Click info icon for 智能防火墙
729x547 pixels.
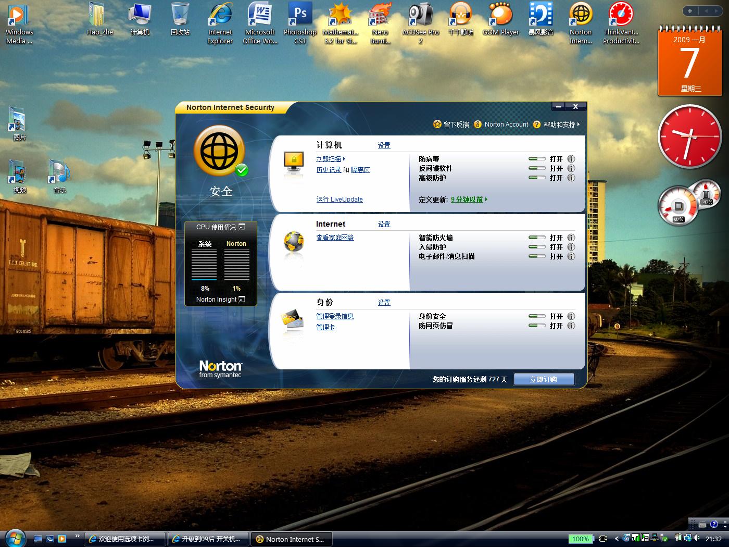click(571, 238)
